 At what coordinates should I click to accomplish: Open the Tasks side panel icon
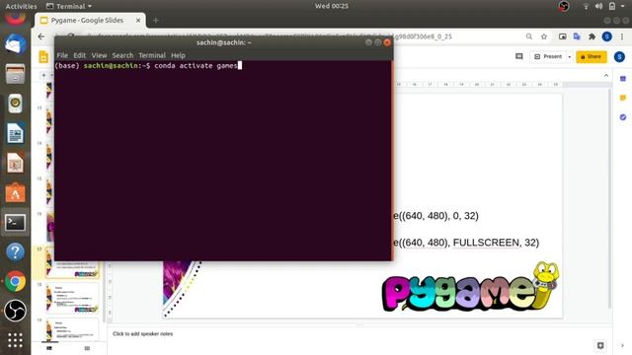[x=623, y=117]
